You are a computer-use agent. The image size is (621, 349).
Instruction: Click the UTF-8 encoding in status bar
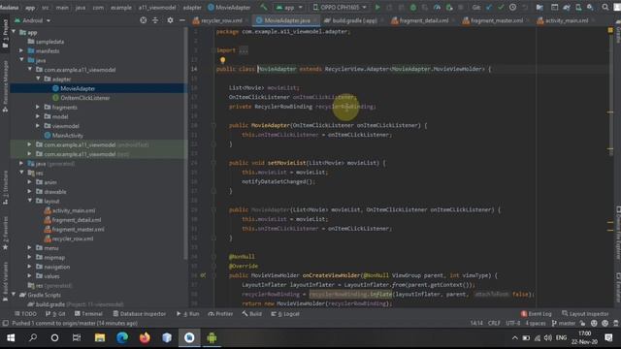(513, 323)
